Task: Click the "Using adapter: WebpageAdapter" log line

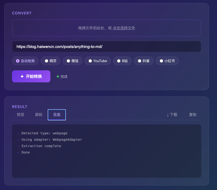Action: (x=51, y=140)
